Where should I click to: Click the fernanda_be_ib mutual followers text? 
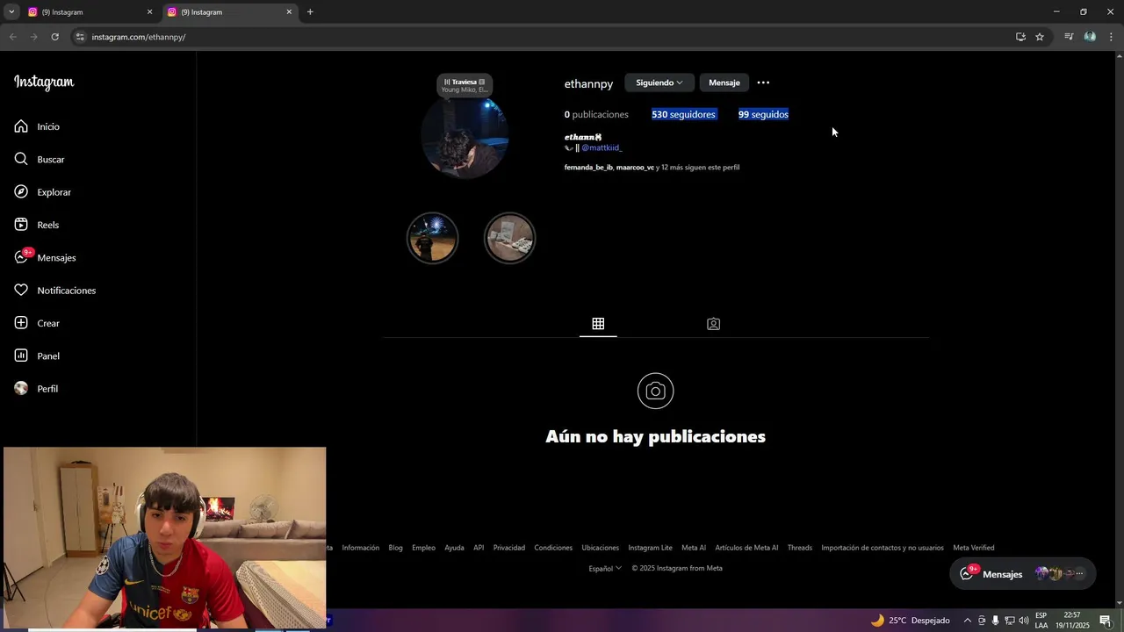pyautogui.click(x=588, y=167)
